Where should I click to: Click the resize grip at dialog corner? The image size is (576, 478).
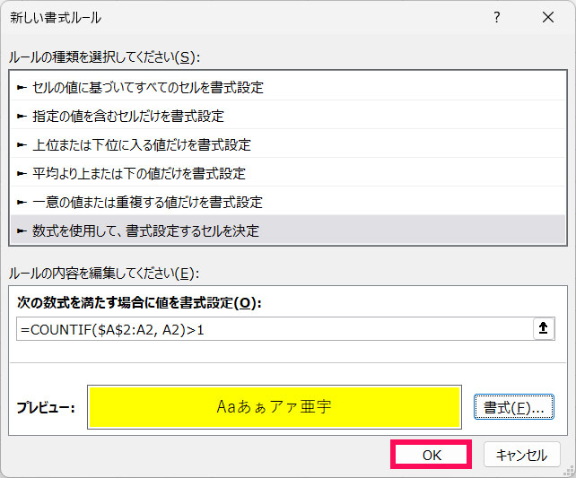click(x=570, y=471)
